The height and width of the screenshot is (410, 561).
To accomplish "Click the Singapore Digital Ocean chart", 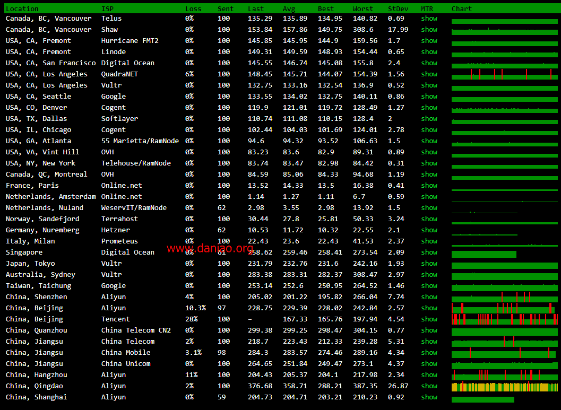I will coord(484,254).
